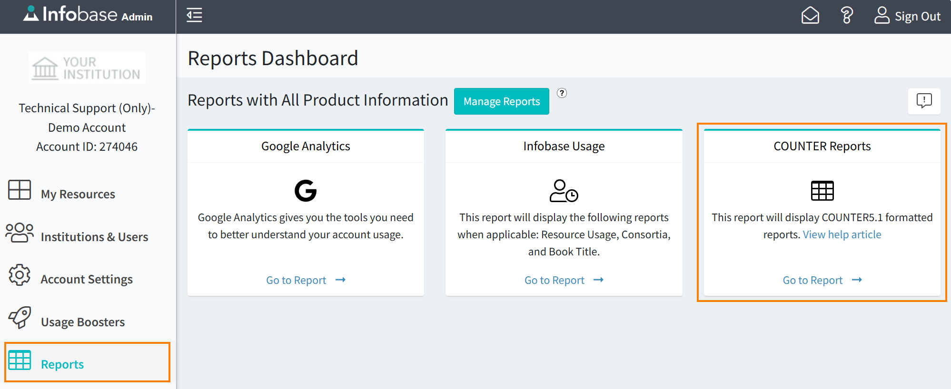This screenshot has height=389, width=951.
Task: Click the COUNTER Reports card title
Action: coord(822,146)
